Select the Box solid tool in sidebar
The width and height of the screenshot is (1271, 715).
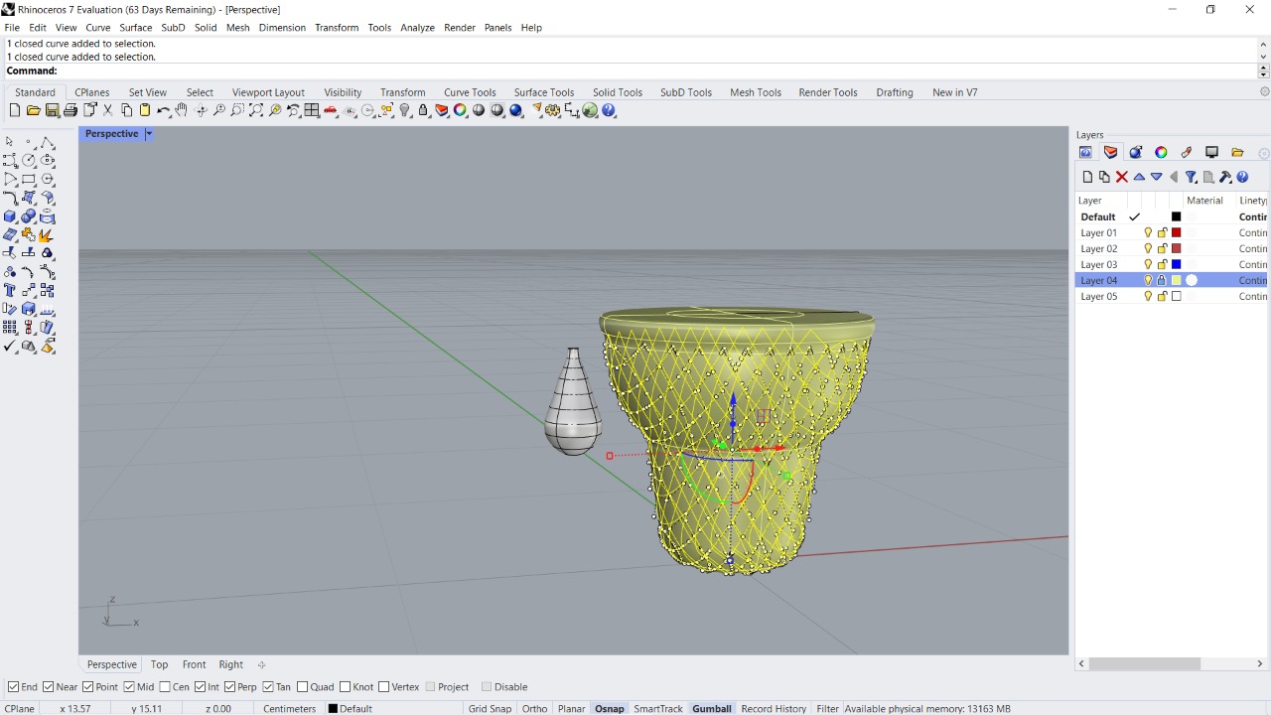click(10, 216)
